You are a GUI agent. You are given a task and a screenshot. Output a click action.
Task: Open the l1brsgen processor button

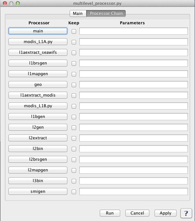(x=38, y=63)
